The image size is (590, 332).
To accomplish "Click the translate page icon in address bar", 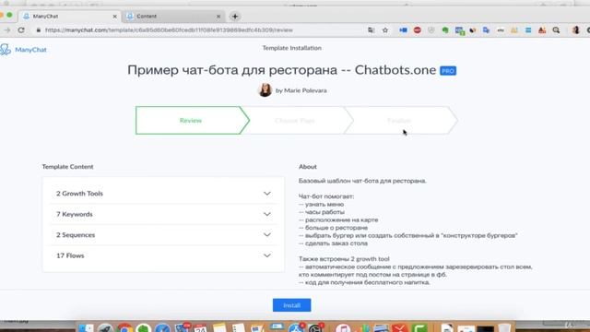I will [x=371, y=30].
